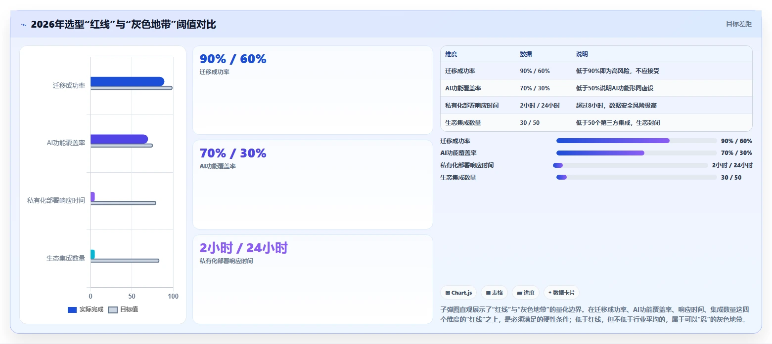Click AI功能覆盖率 cell in table
This screenshot has height=344, width=772.
coord(463,88)
